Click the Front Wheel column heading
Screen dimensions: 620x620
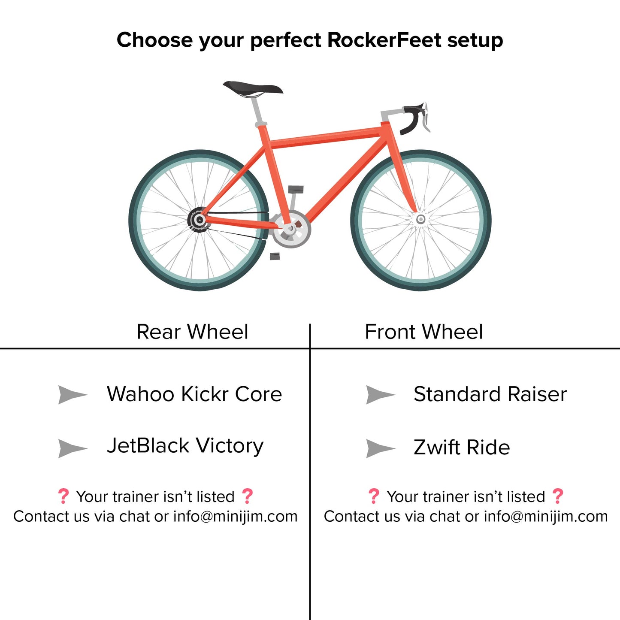tap(424, 332)
